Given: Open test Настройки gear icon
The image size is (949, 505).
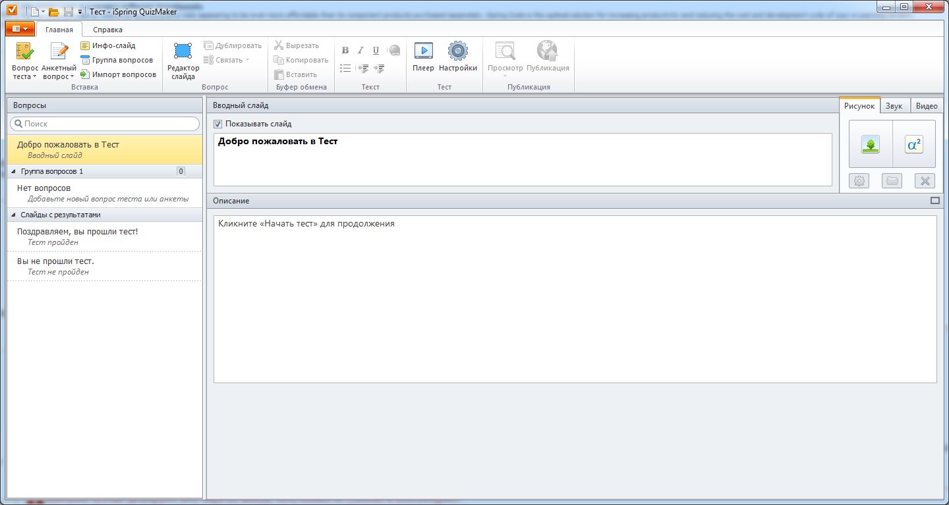Looking at the screenshot, I should click(457, 57).
